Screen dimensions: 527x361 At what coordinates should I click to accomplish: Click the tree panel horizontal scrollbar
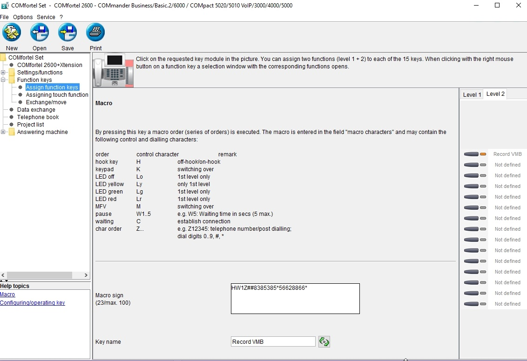coord(44,275)
